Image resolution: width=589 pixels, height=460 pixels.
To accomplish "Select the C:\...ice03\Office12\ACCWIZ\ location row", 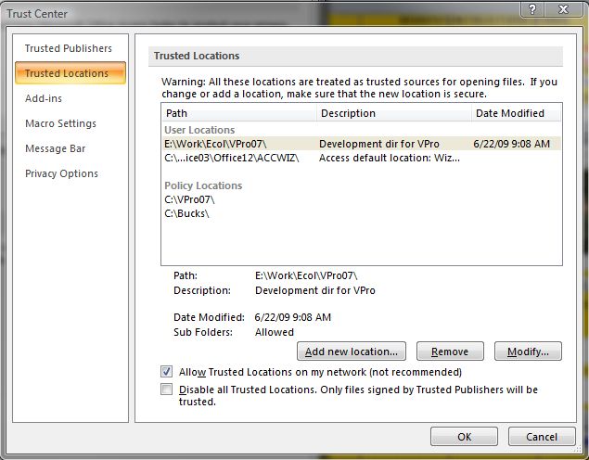I will point(362,158).
